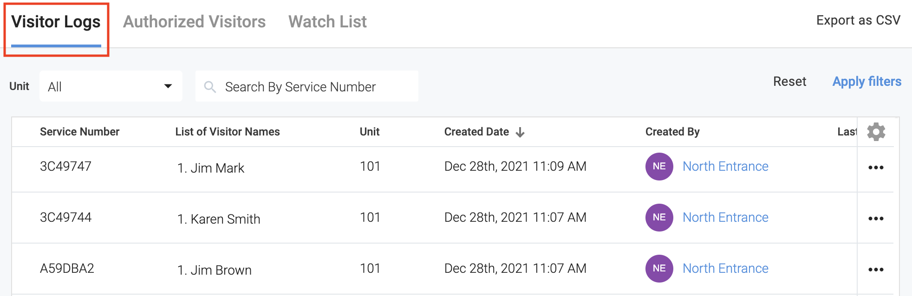Open table column settings gear
This screenshot has height=296, width=912.
pyautogui.click(x=876, y=132)
